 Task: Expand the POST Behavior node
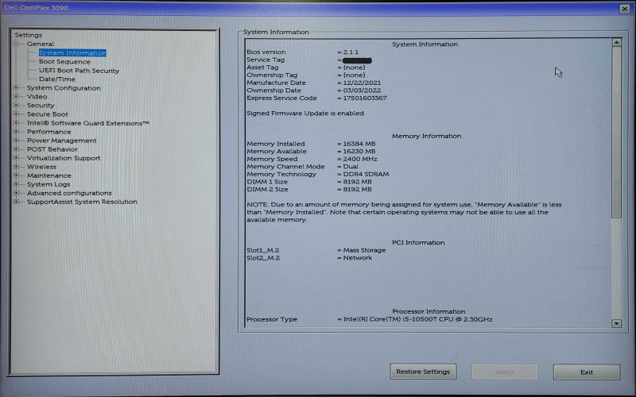tap(16, 149)
